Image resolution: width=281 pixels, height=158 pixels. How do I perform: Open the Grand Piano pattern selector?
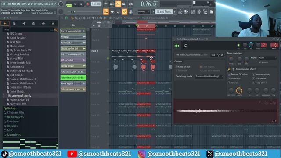tap(164, 12)
